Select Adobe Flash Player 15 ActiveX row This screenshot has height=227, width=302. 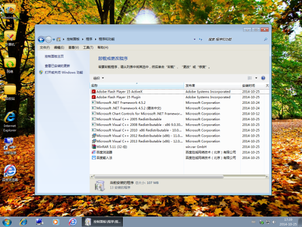point(180,91)
